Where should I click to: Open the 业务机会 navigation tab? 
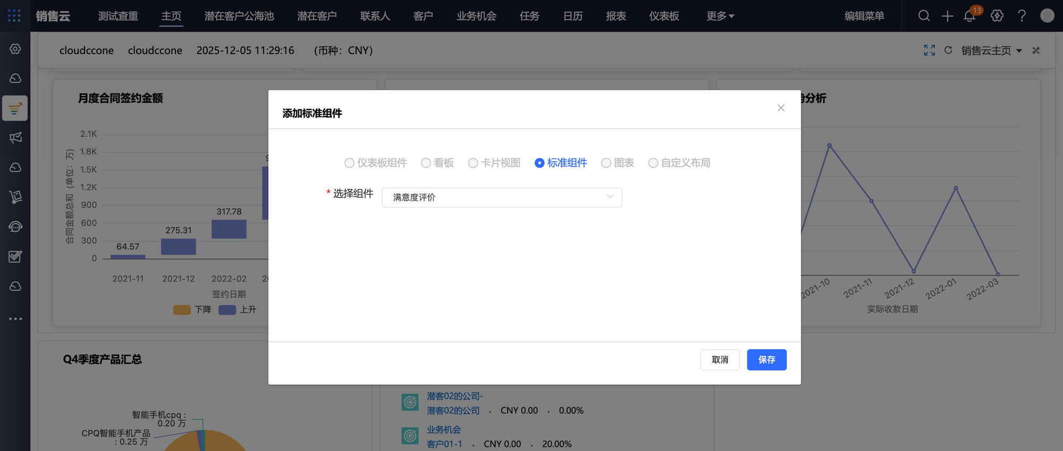(x=476, y=16)
